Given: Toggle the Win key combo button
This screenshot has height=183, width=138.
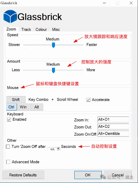Looking at the screenshot, I should tap(23, 107).
